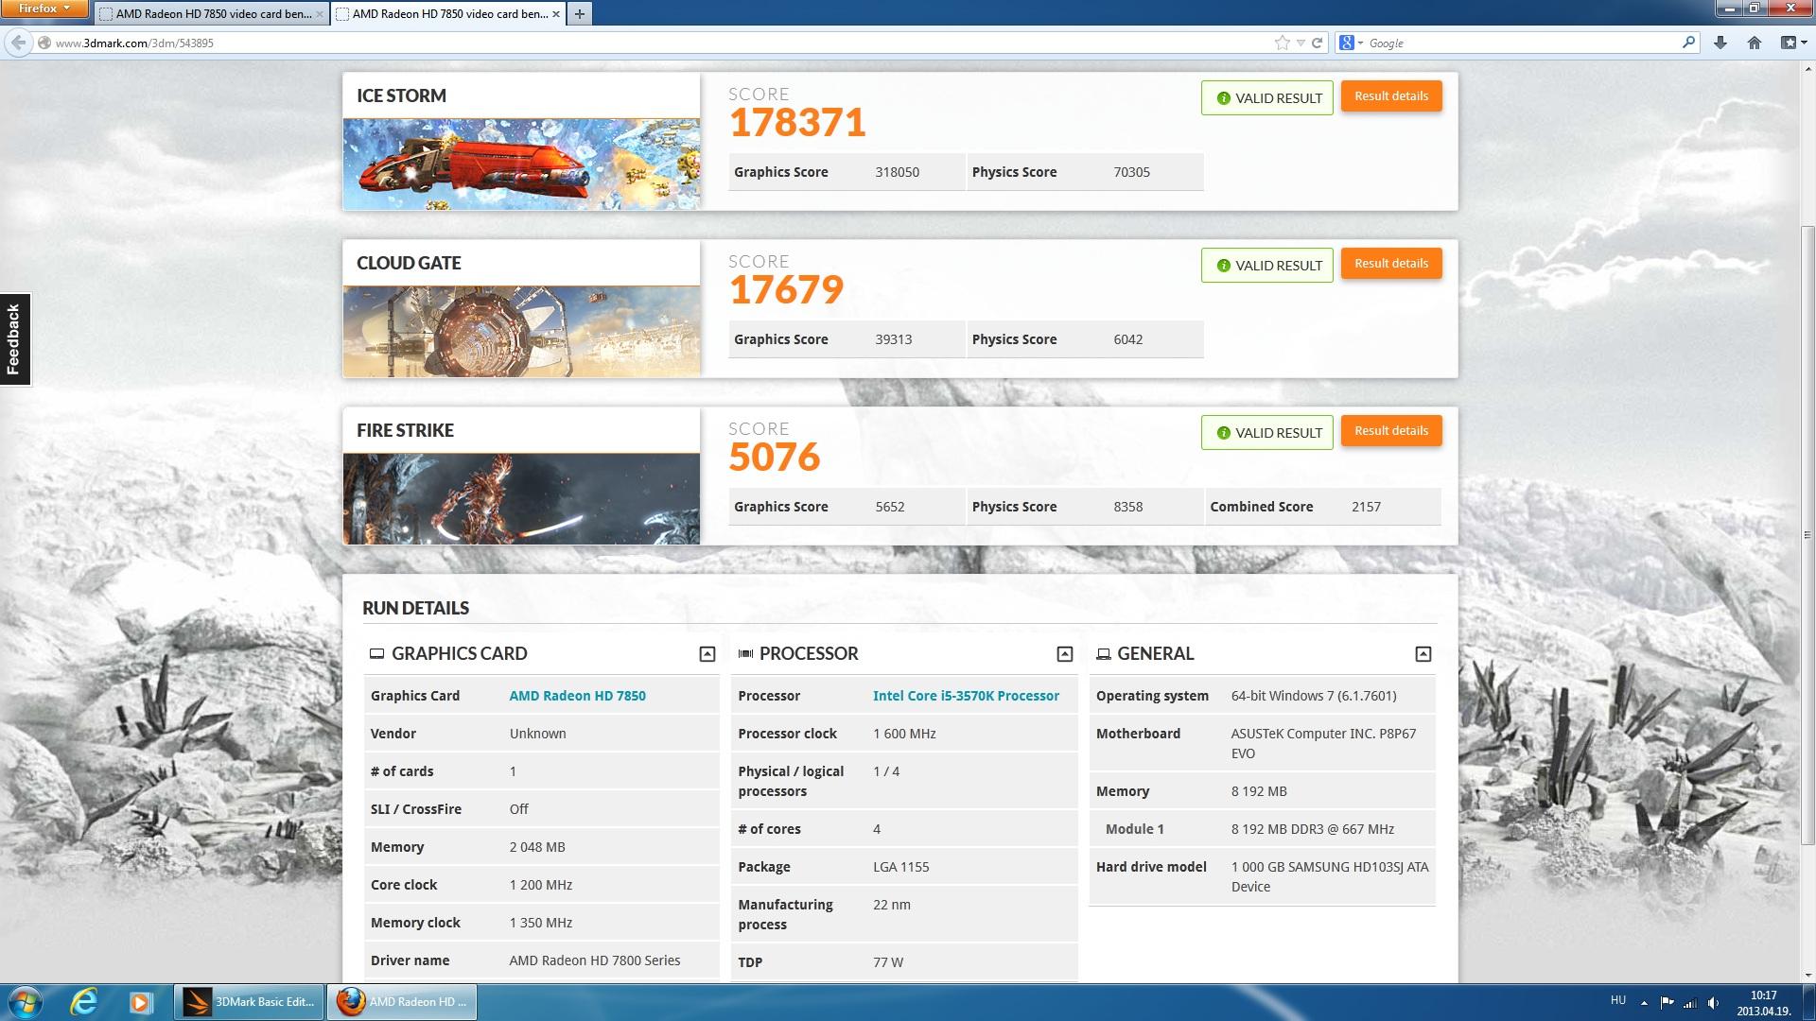Image resolution: width=1816 pixels, height=1021 pixels.
Task: Launch Windows Media Player taskbar icon
Action: tap(141, 1002)
